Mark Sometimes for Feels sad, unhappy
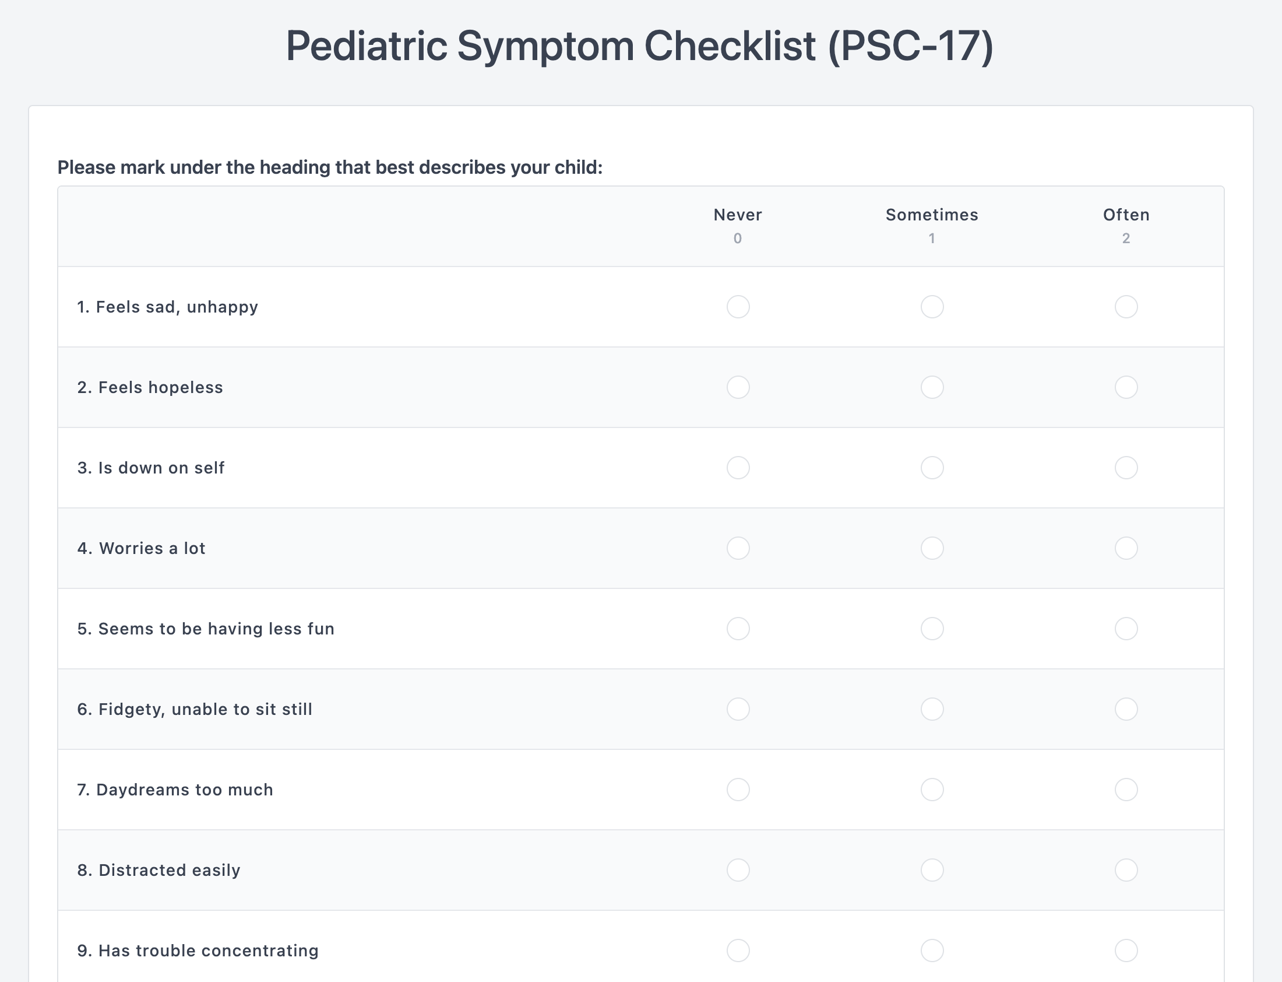 pos(932,307)
